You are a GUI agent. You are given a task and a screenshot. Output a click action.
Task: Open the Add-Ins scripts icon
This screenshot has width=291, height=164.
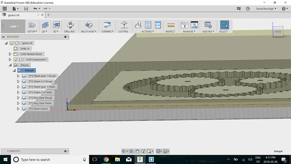tap(208, 25)
